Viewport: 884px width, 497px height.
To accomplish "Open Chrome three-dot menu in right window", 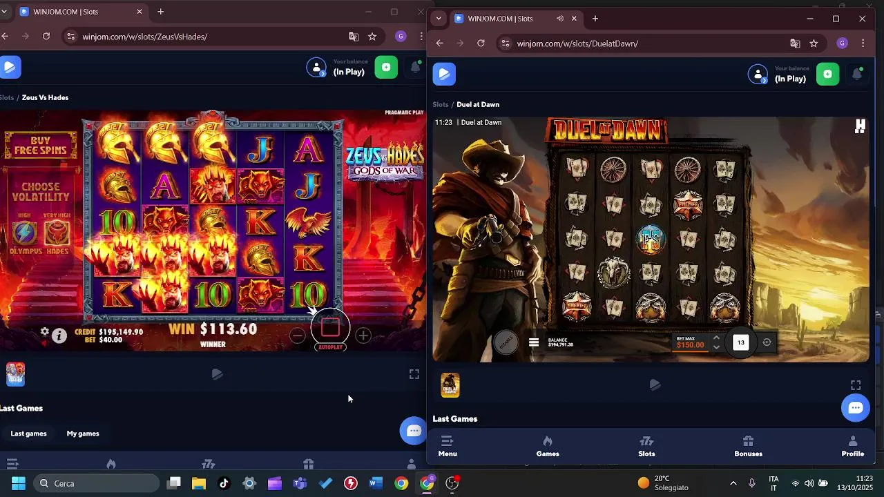I will 863,43.
